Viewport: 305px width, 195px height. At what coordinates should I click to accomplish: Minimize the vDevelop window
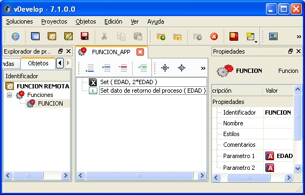271,9
